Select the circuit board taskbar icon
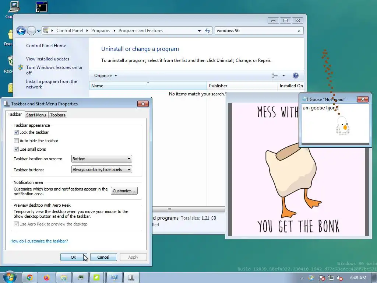Screen dimensions: 377x283 tap(80, 278)
